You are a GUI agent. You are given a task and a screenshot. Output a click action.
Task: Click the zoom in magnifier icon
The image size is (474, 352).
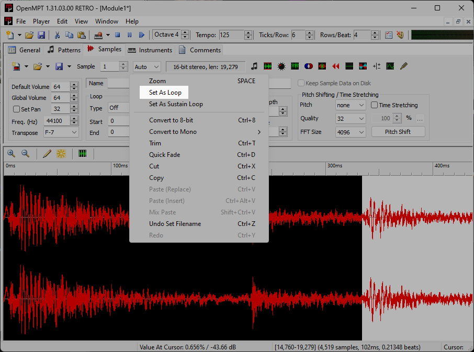(x=11, y=154)
